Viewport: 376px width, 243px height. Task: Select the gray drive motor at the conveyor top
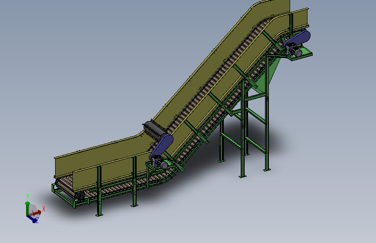295,51
